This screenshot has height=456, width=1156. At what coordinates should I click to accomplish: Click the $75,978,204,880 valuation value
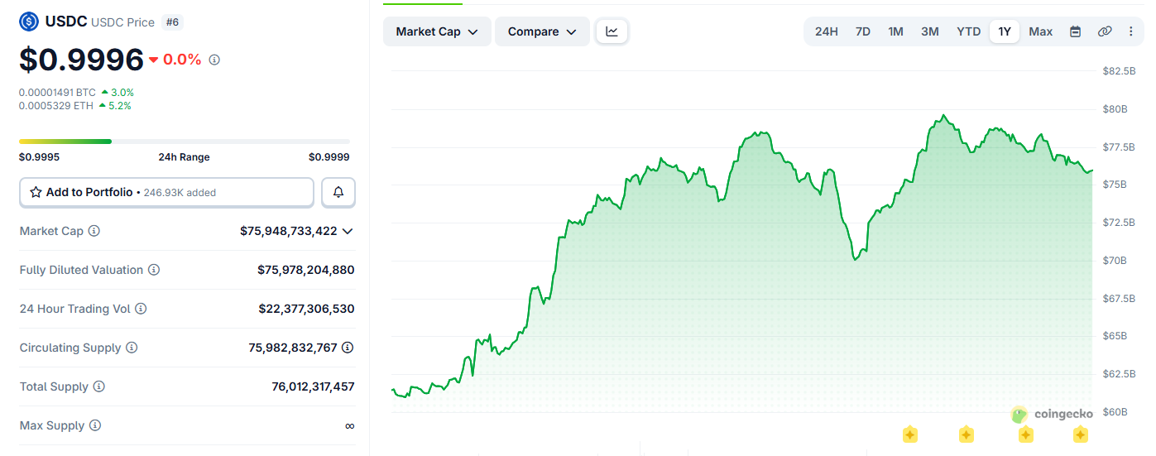(305, 270)
